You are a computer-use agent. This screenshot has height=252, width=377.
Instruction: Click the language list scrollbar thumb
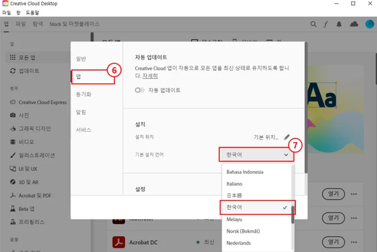[293, 215]
